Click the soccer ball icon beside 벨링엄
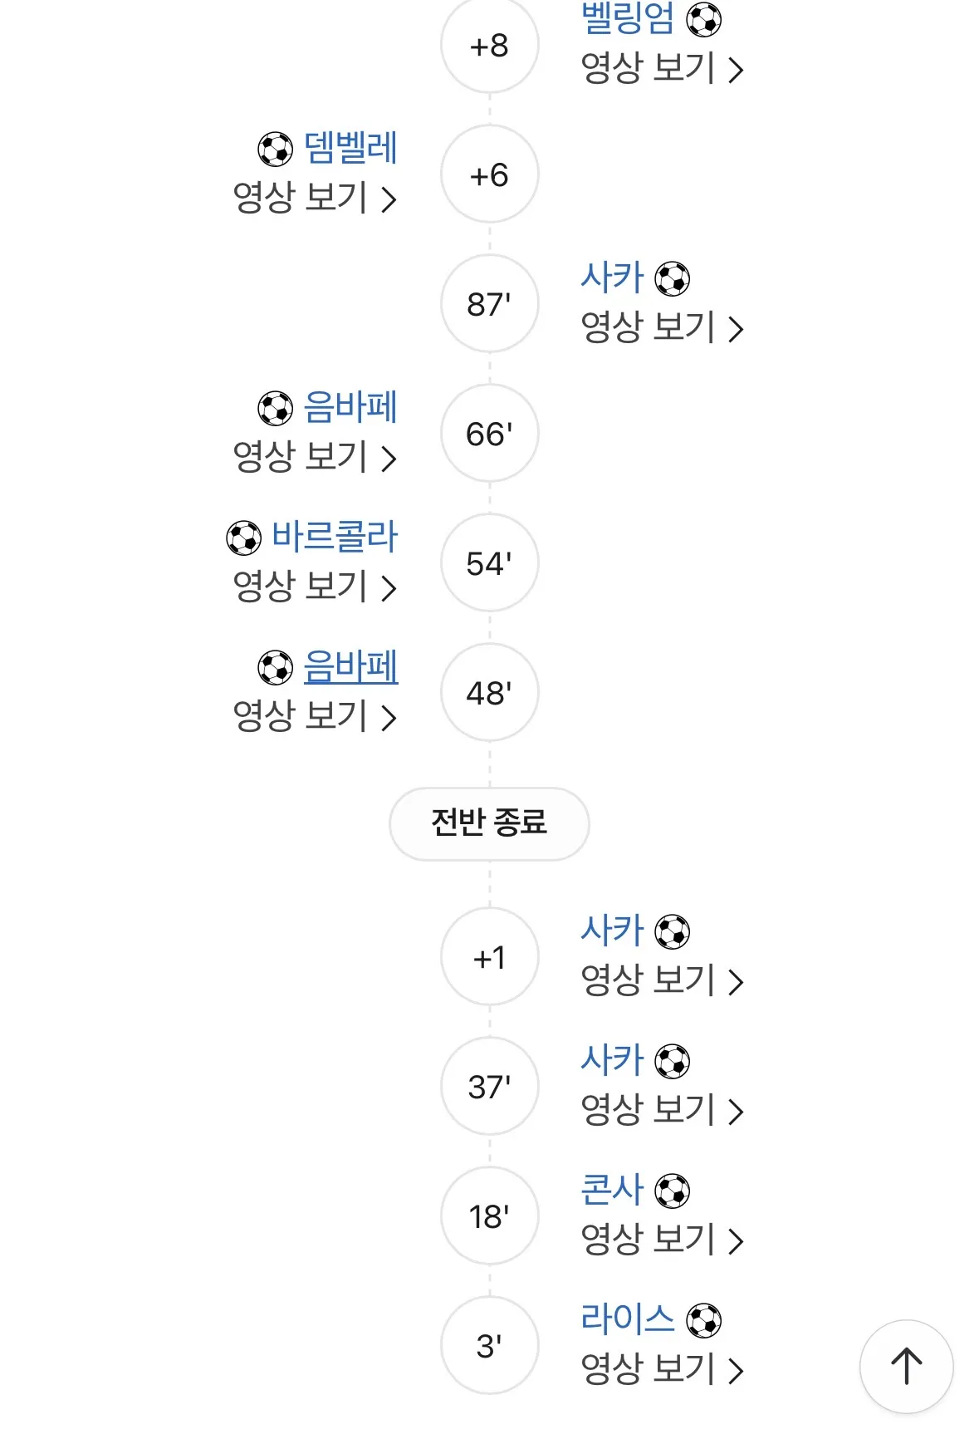The width and height of the screenshot is (979, 1434). (703, 20)
